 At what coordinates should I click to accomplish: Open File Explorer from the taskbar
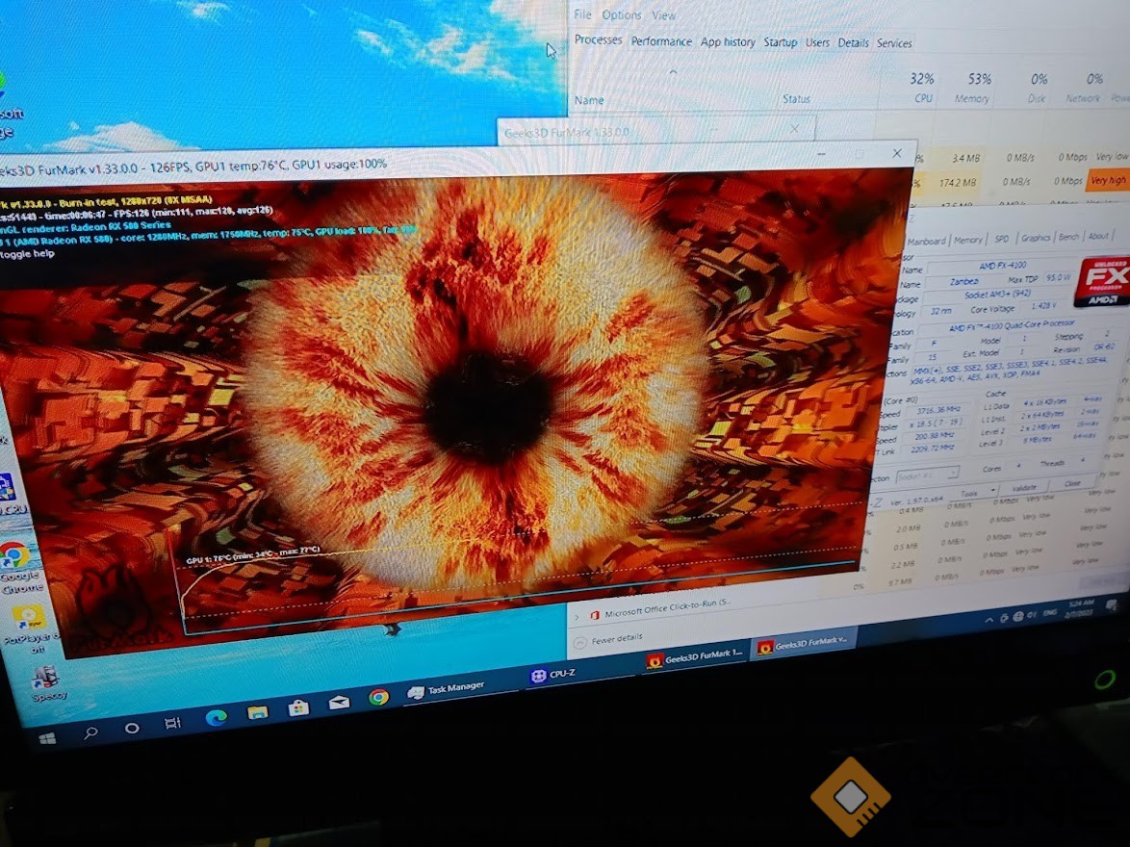pos(257,712)
